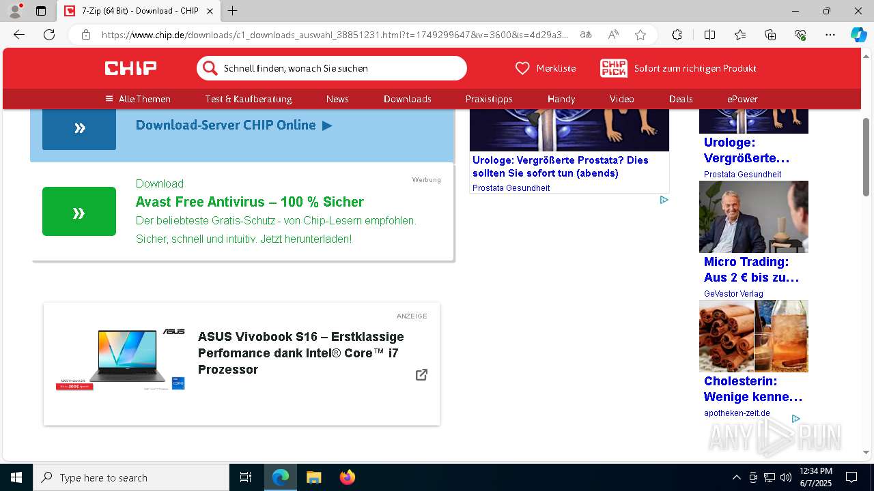Click the Download-Server CHIP Online link
Image resolution: width=874 pixels, height=491 pixels.
234,125
